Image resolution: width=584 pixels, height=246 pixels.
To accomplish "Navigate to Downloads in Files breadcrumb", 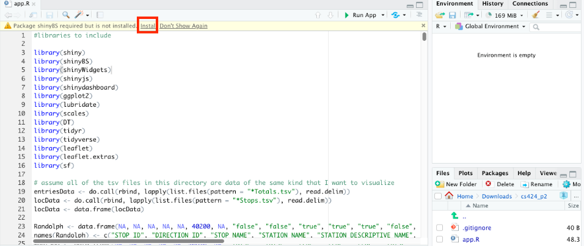I will (497, 196).
